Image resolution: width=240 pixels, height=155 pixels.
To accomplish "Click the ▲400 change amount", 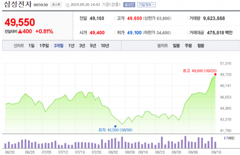I will pos(25,31).
